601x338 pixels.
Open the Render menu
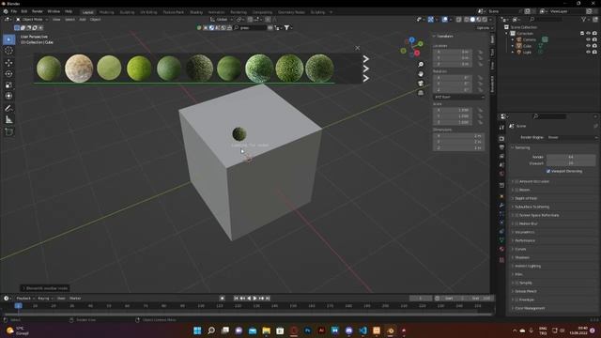pyautogui.click(x=38, y=11)
